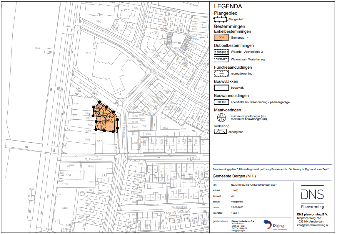Image resolution: width=337 pixels, height=234 pixels.
Task: Click the formaat value A3
Action: coord(233,196)
